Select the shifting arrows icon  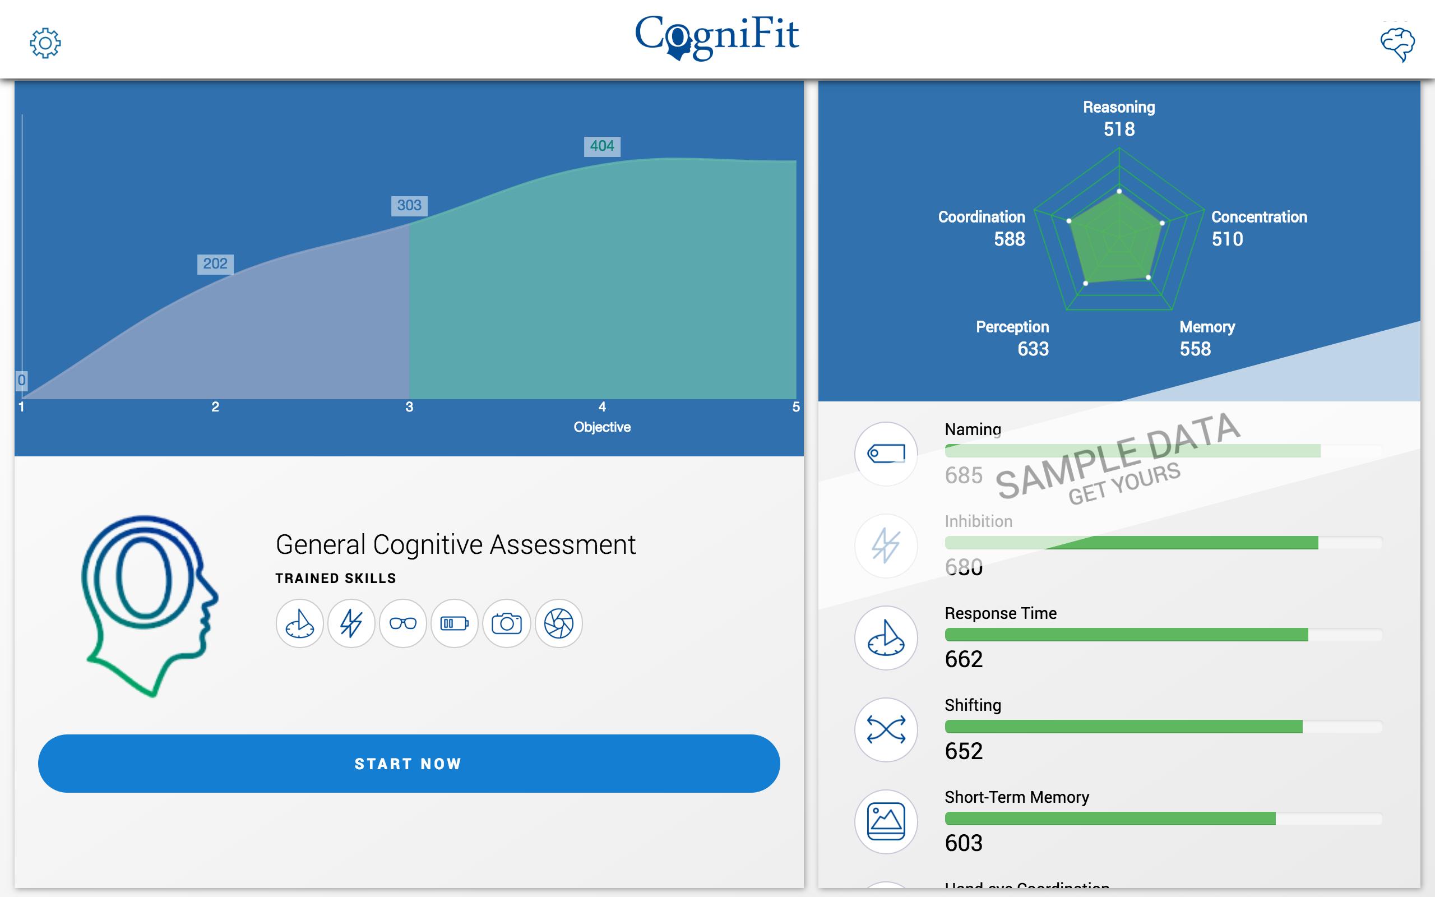tap(885, 725)
